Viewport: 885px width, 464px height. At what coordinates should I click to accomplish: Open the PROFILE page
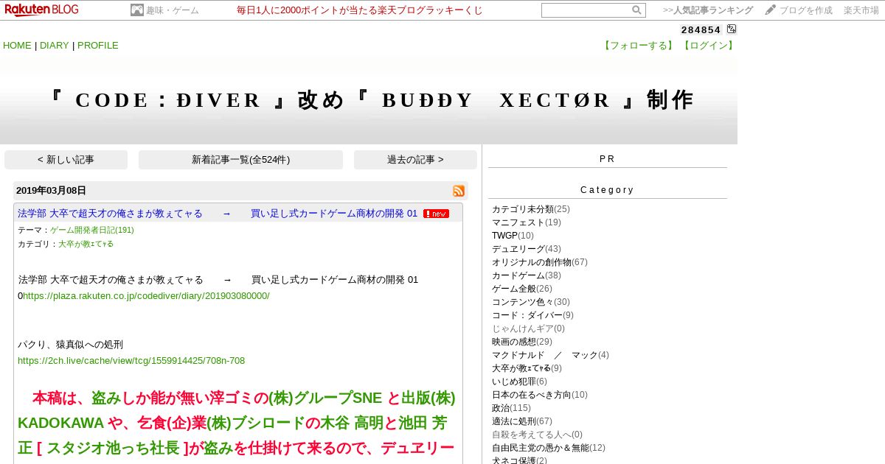(x=98, y=46)
